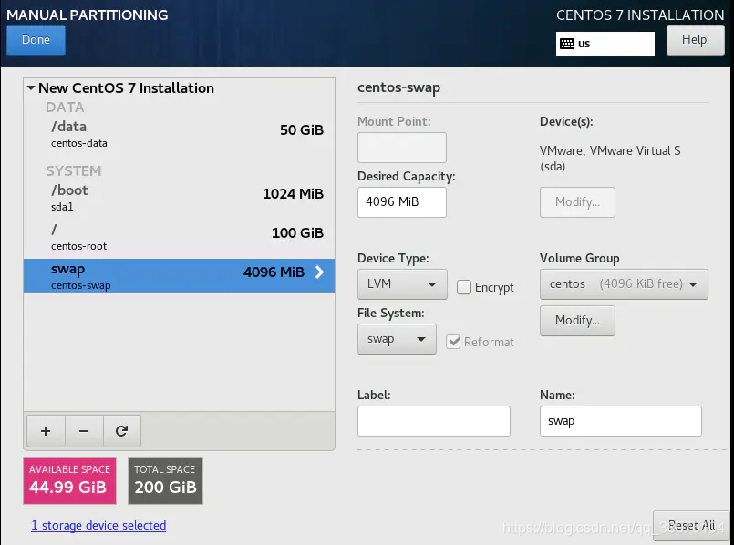734x545 pixels.
Task: Open the 1 storage device selected link
Action: [x=98, y=525]
